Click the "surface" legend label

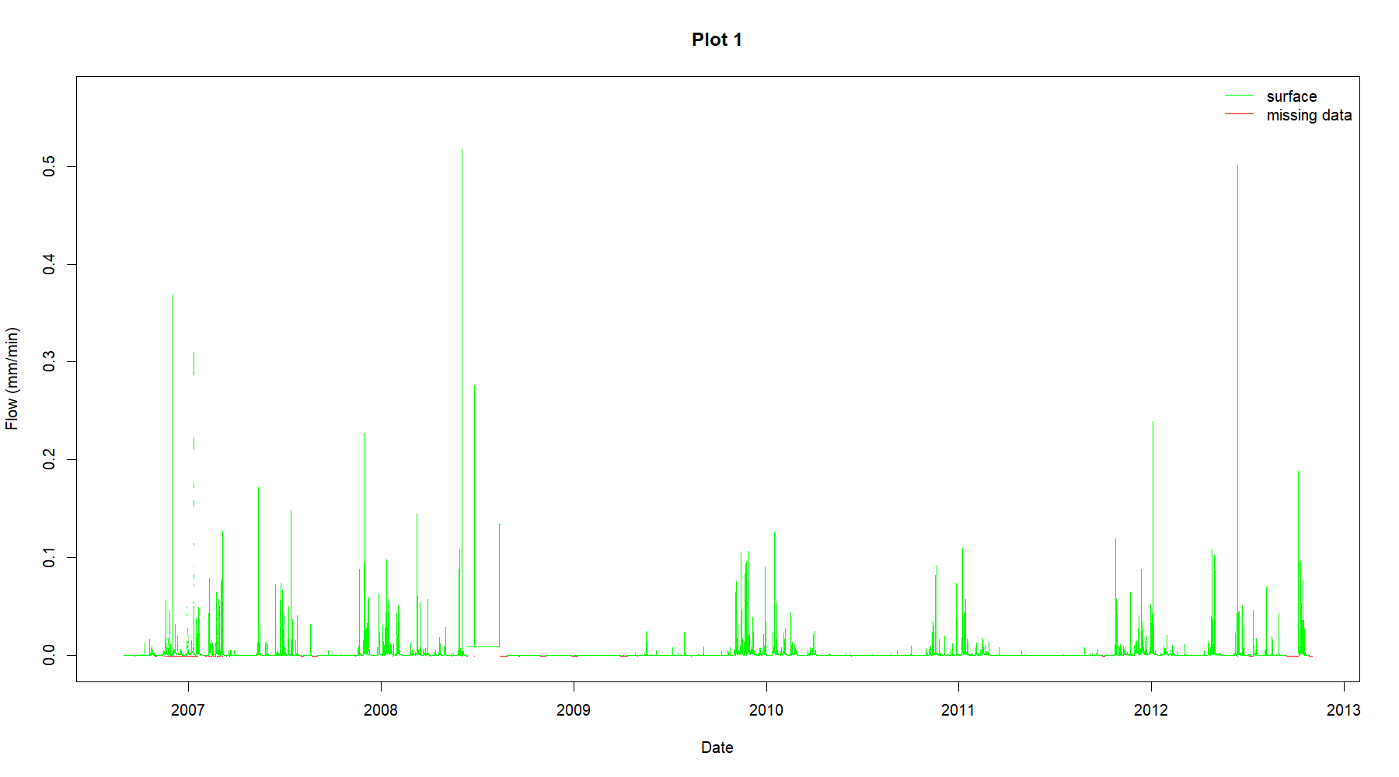pos(1291,96)
